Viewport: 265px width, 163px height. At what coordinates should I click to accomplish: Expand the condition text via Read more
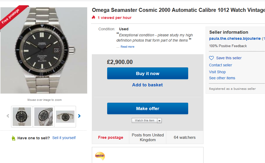click(127, 47)
